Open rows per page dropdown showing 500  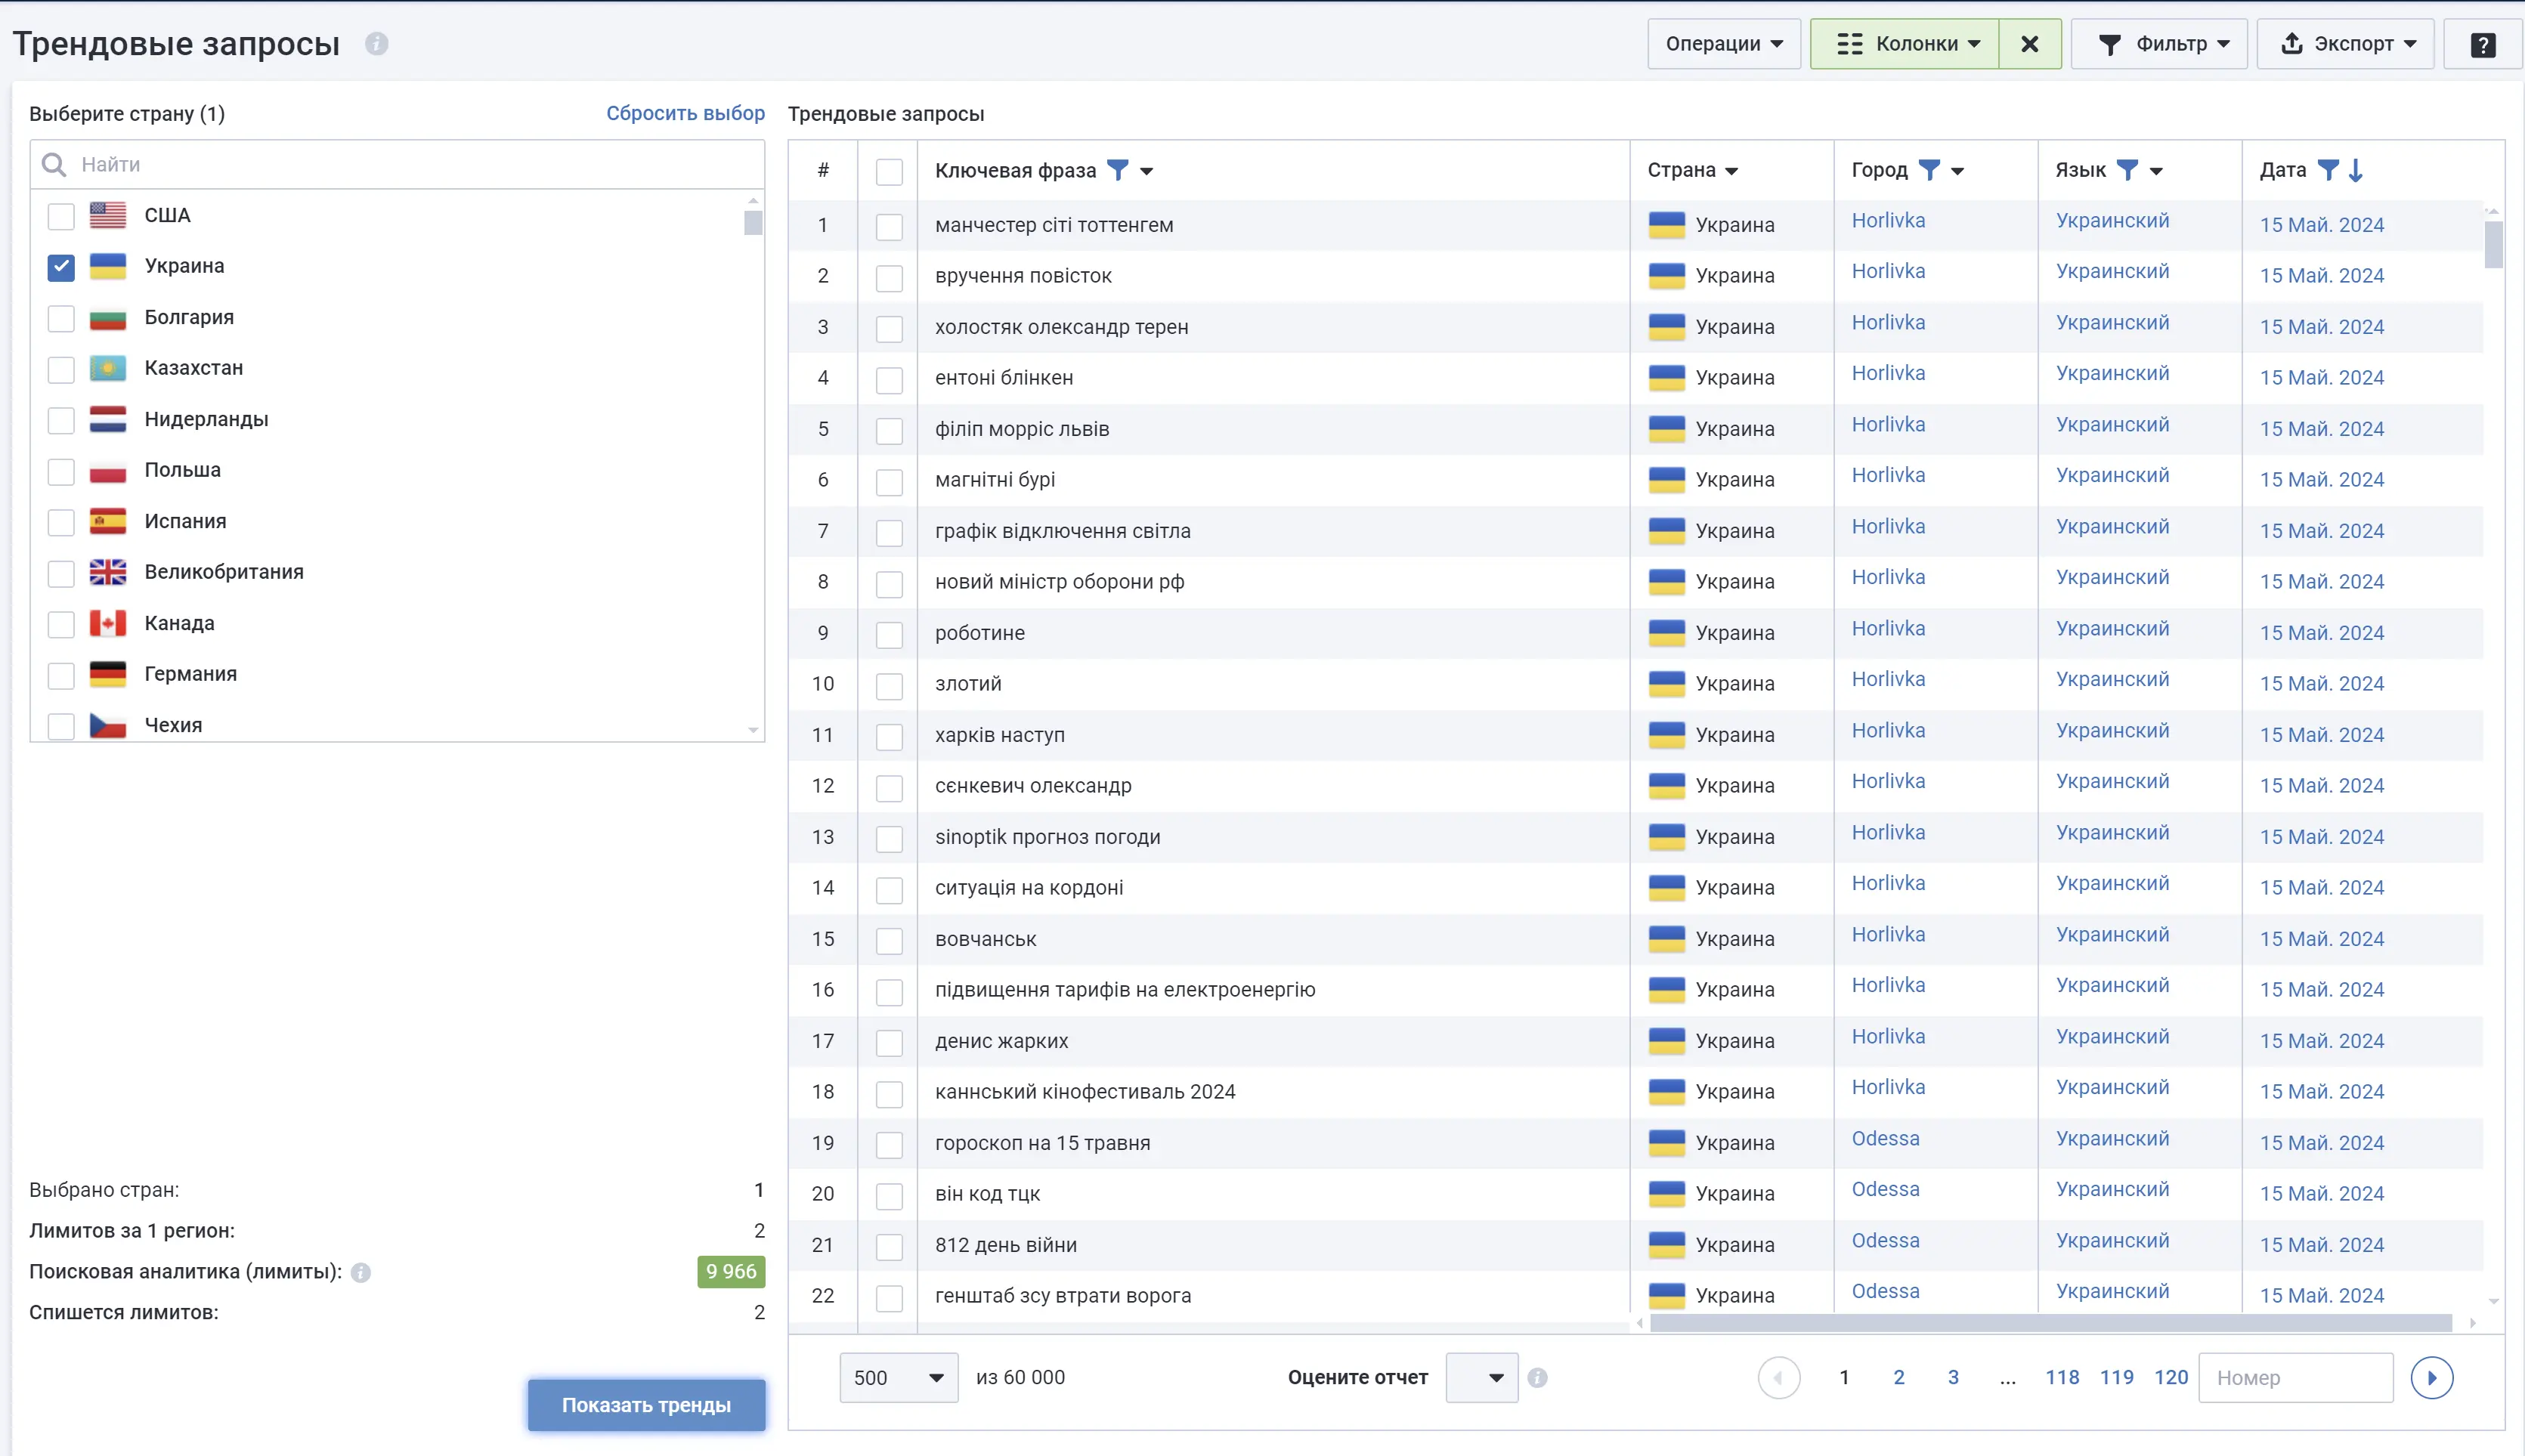point(898,1378)
